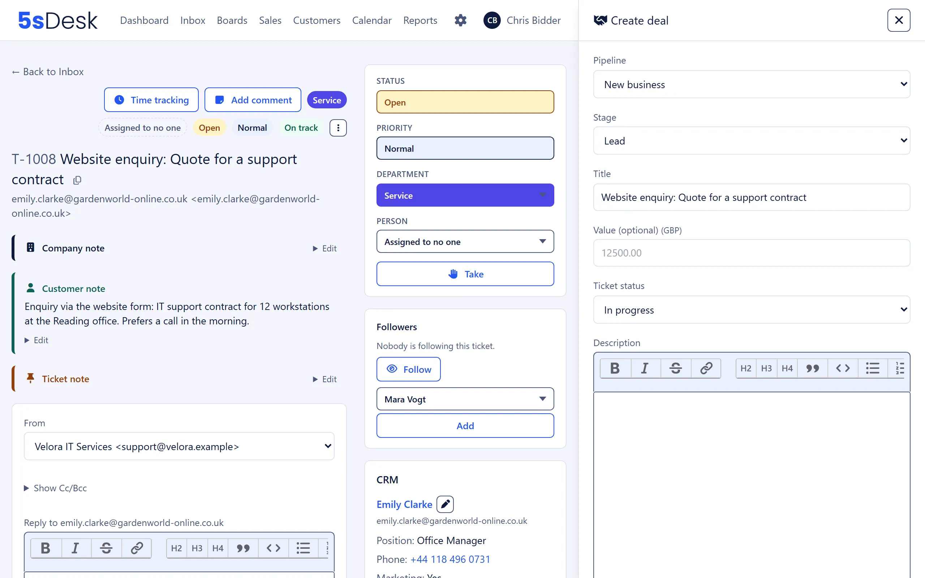Edit Emily Clarke contact with pencil icon
Viewport: 925px width, 578px height.
445,504
